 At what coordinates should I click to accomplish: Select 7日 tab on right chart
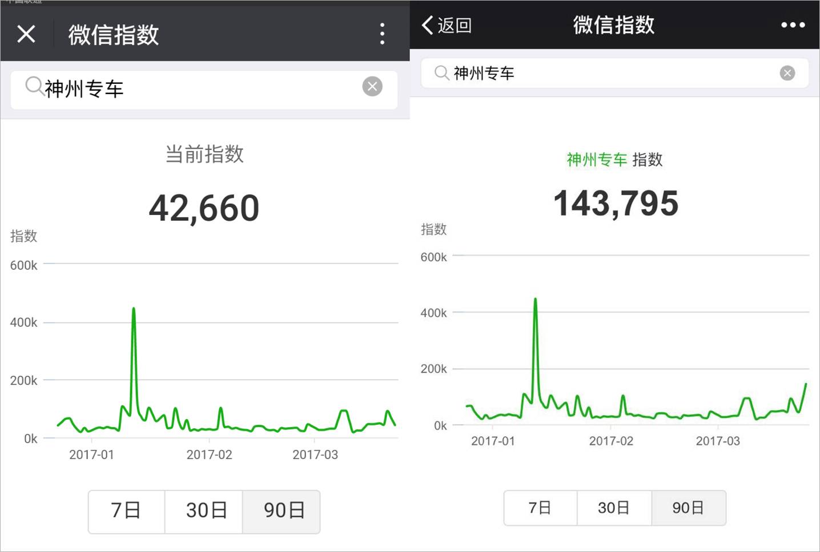tap(540, 508)
